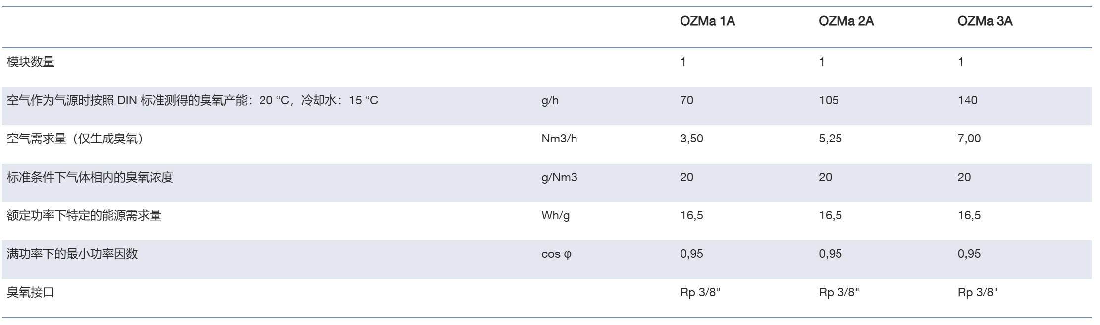Screen dimensions: 1100x325
Task: Select the 模块数量 row label
Action: 31,62
